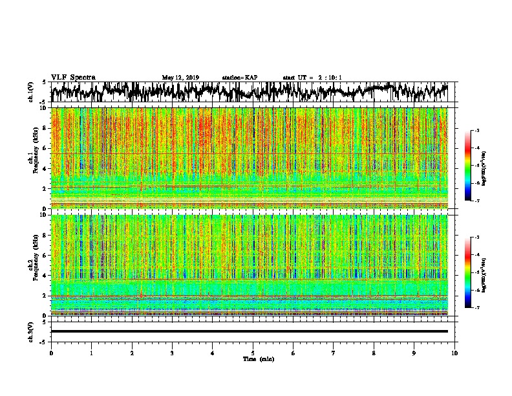Click the '8' kHz tick on ch.1 frequency axis
512x396 pixels.
pos(45,128)
